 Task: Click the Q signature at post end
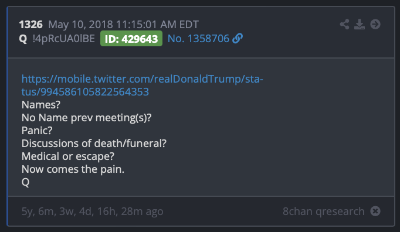tap(25, 182)
